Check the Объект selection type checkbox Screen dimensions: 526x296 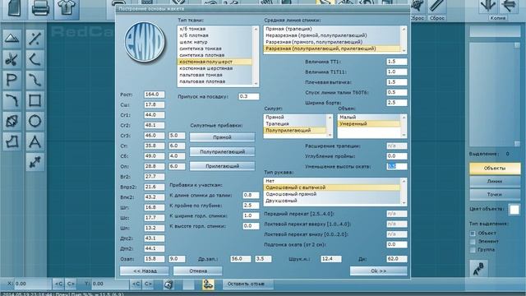[473, 233]
